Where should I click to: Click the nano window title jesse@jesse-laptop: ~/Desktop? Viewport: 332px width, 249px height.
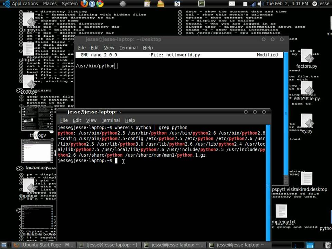point(123,39)
